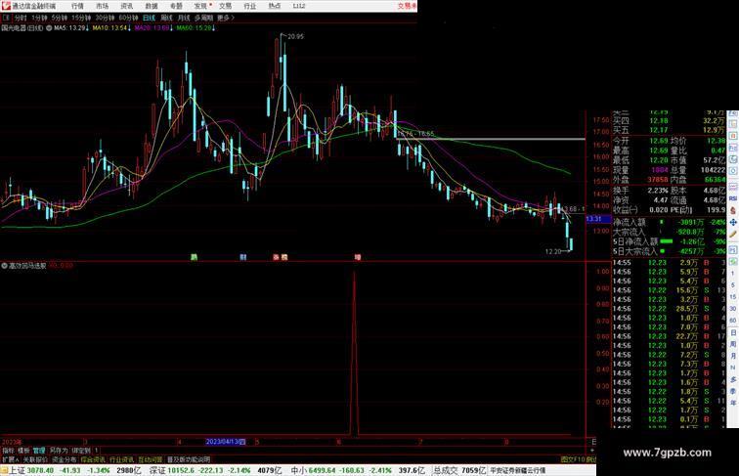This screenshot has height=476, width=739.
Task: Open the 关联报价 tab
Action: (x=35, y=459)
